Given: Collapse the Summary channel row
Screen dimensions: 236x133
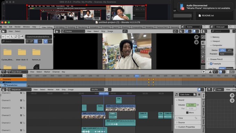Looking at the screenshot, I should 1,79.
